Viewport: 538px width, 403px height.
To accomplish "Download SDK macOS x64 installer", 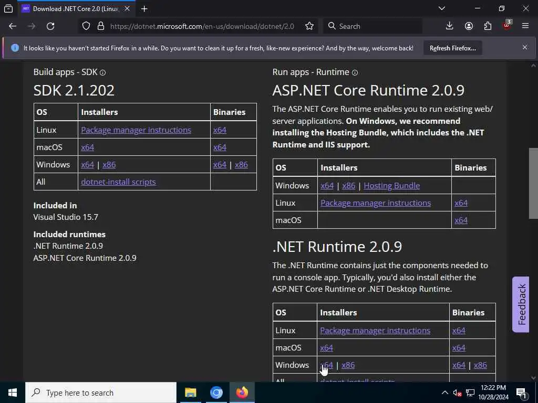I will point(88,147).
